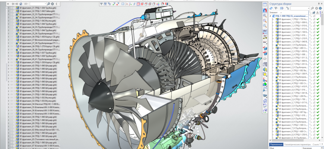Select 3D фрагмент_65 (Топливно-масляный ра...) row
Image resolution: width=324 pixels, height=149 pixels.
point(39,139)
